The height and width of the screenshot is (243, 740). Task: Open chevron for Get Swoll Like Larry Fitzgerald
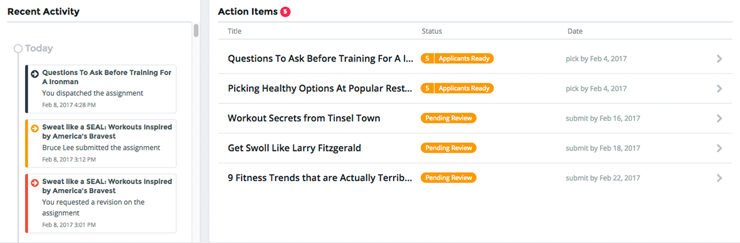point(719,148)
